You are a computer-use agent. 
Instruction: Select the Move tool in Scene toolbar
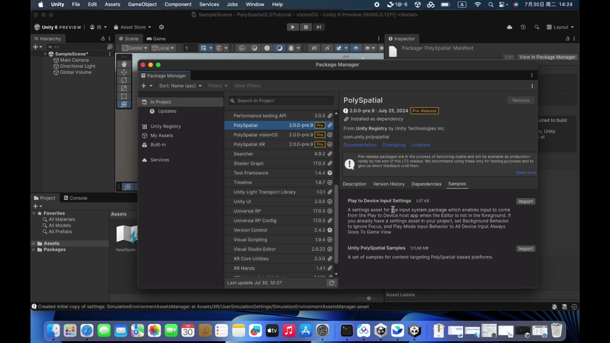click(x=124, y=72)
